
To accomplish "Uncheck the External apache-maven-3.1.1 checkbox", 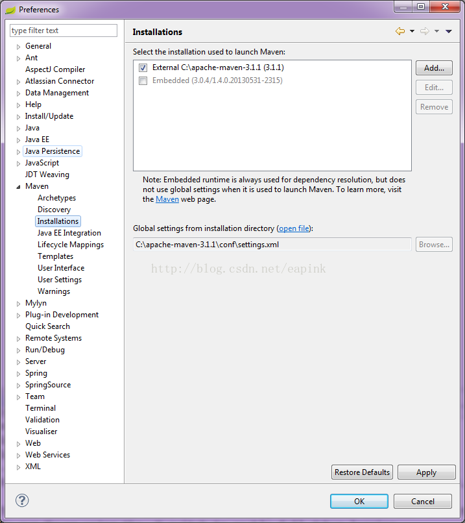I will [x=143, y=67].
